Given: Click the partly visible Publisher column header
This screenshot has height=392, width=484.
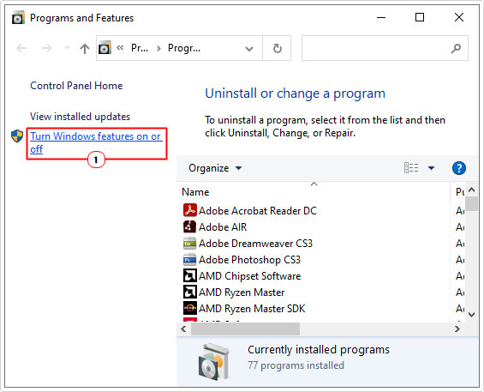Looking at the screenshot, I should point(460,192).
